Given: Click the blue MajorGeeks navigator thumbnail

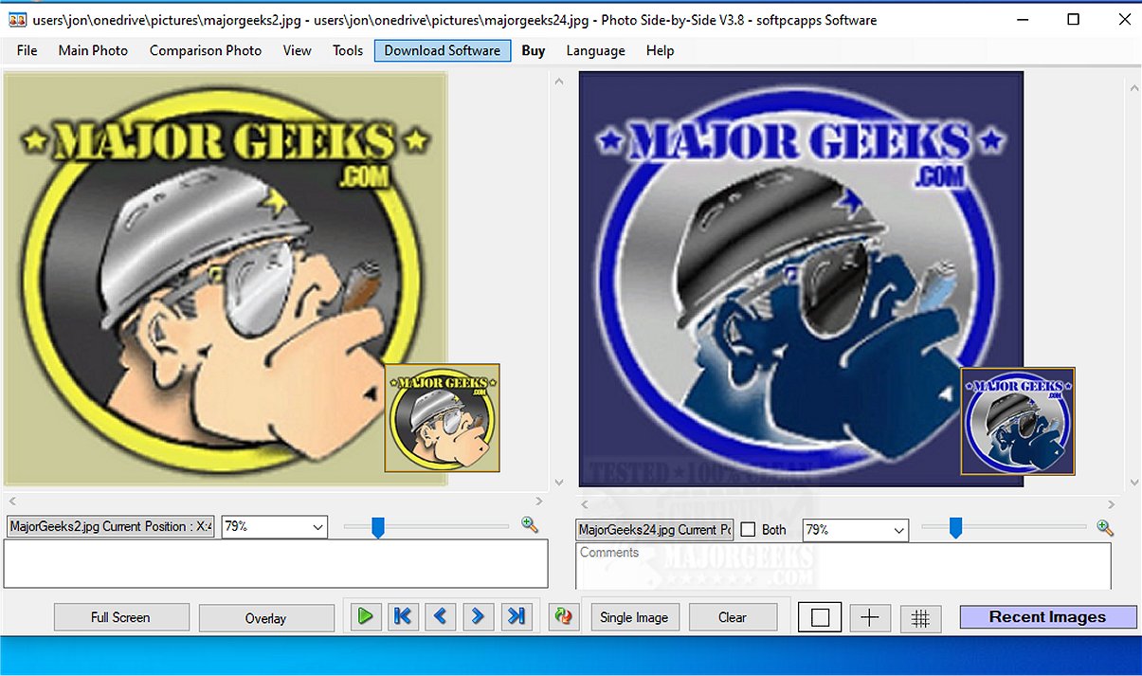Looking at the screenshot, I should click(1018, 421).
